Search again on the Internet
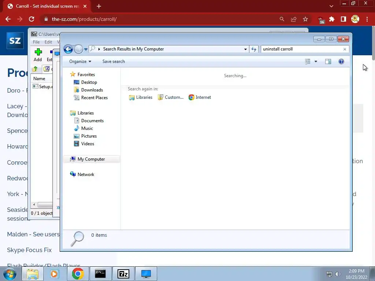Image resolution: width=375 pixels, height=281 pixels. 200,97
